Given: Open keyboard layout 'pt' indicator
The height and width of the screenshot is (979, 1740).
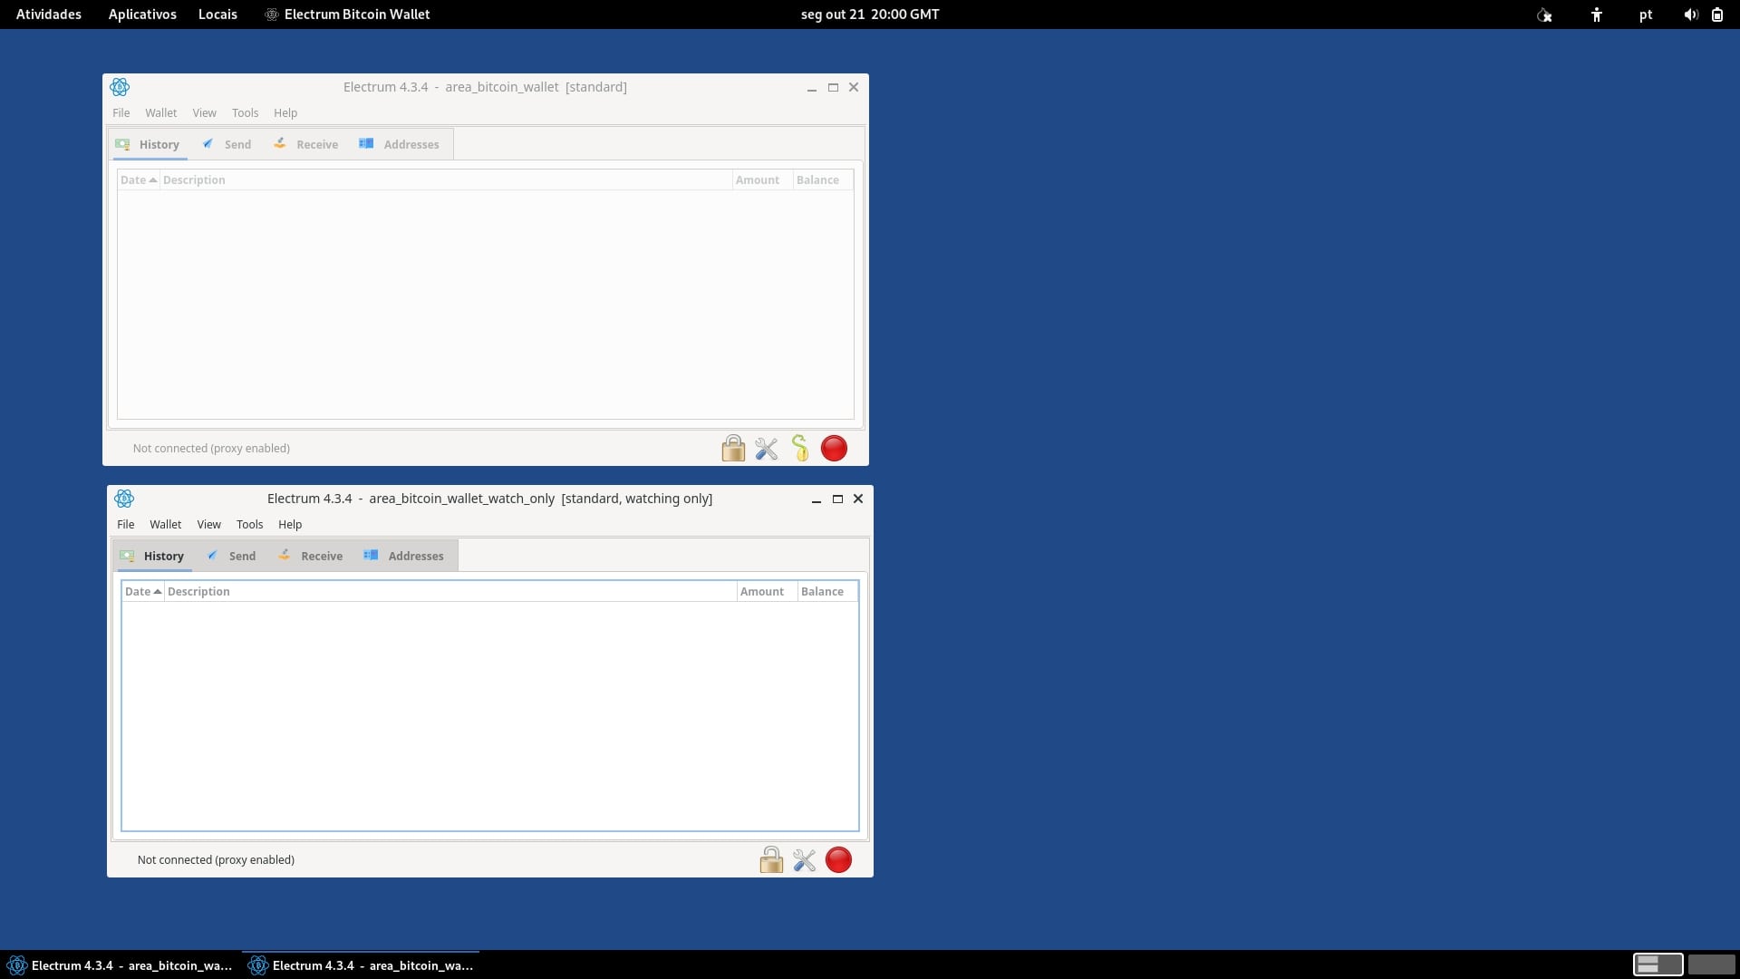Looking at the screenshot, I should (1646, 15).
